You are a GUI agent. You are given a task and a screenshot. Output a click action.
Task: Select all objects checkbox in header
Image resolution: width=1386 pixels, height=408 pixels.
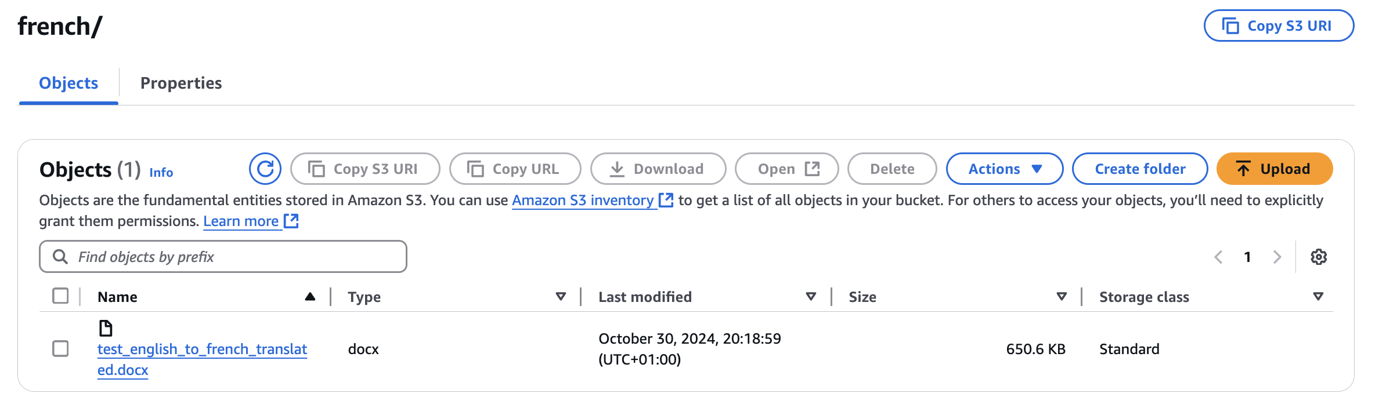click(60, 296)
